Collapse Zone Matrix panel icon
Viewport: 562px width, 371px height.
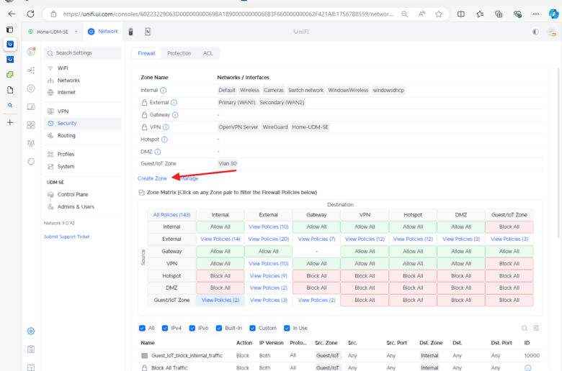[141, 193]
